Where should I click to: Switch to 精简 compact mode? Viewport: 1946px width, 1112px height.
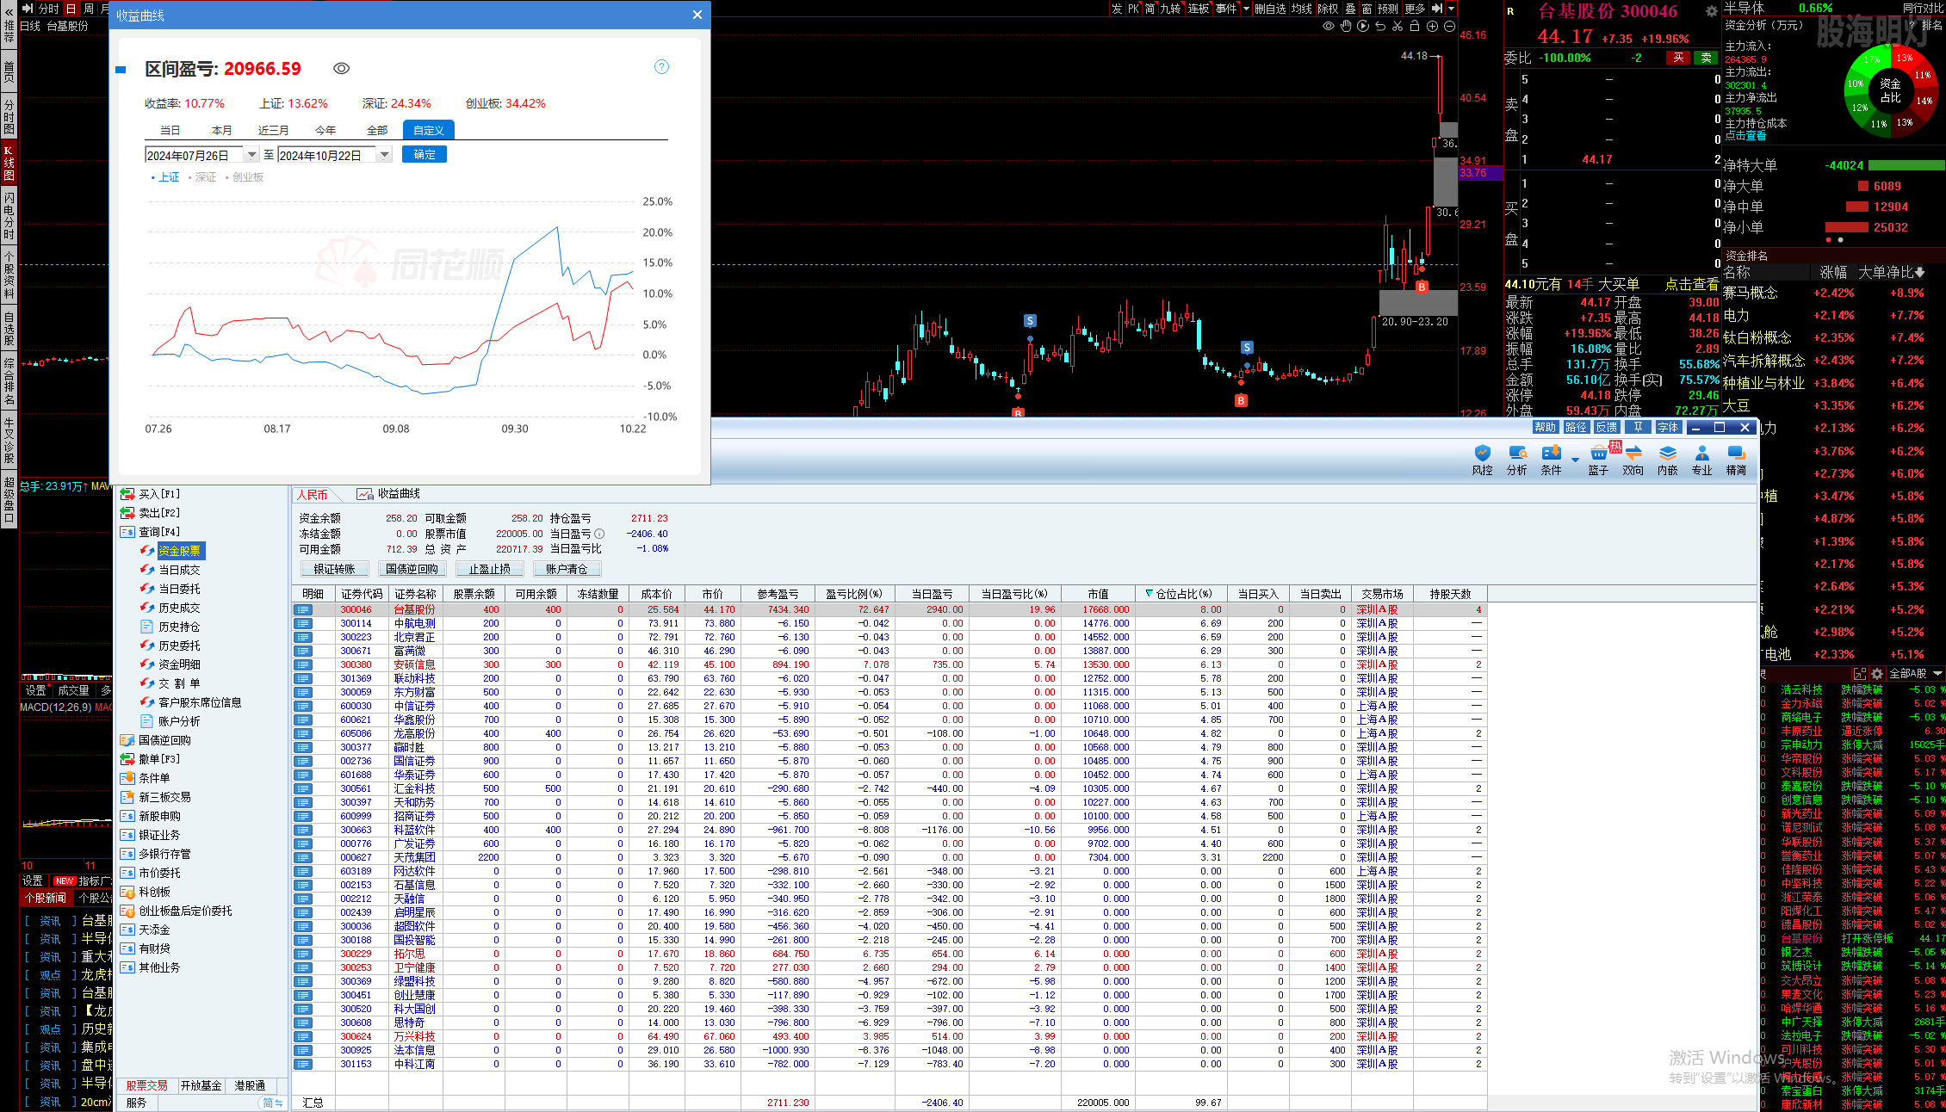(x=1736, y=460)
